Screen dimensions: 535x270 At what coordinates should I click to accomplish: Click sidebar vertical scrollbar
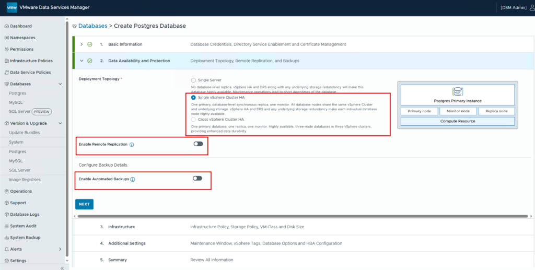pyautogui.click(x=67, y=140)
